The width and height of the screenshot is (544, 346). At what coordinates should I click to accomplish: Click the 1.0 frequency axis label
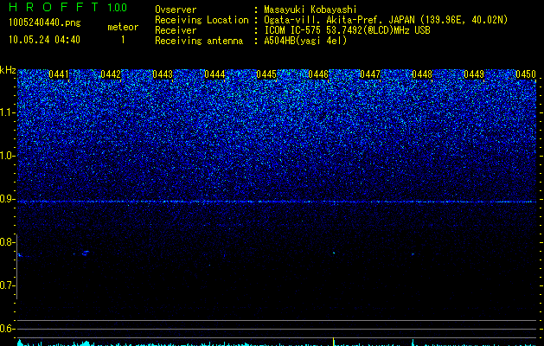[7, 156]
